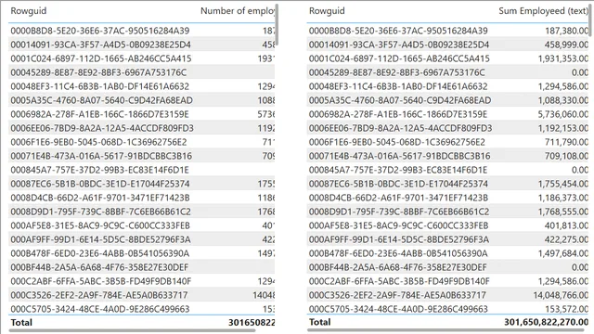The height and width of the screenshot is (334, 594).
Task: Select 0006F1E6-9EB0-5045-068D-1C36962756E2 in right table
Action: click(397, 142)
